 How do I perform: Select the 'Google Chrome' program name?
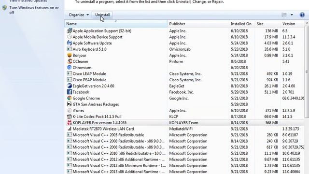[86, 98]
